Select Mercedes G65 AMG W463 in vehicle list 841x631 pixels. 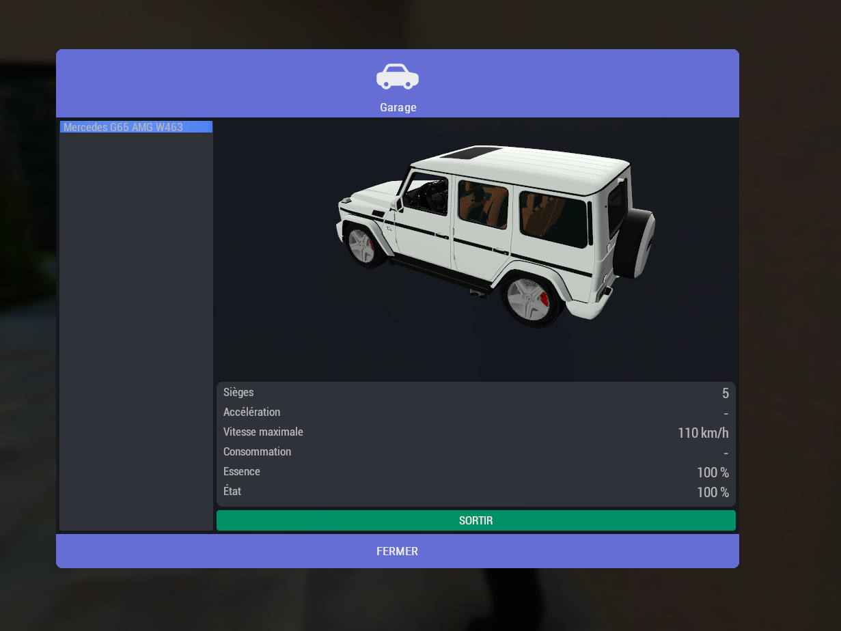[x=136, y=127]
